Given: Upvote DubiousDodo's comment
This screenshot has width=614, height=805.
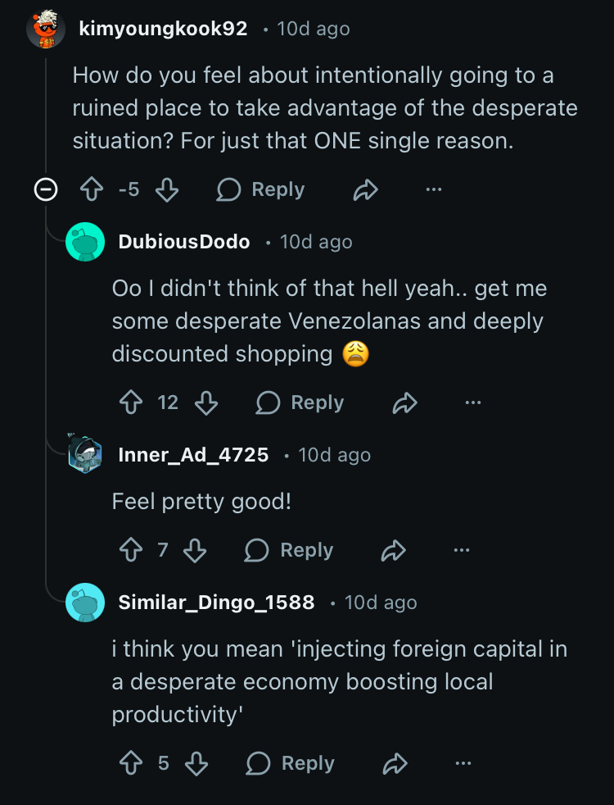Looking at the screenshot, I should [x=131, y=402].
